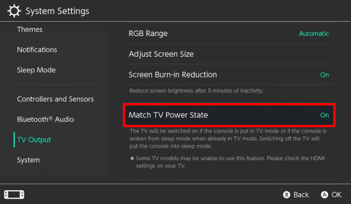Click the System Settings gear icon
The image size is (351, 204).
coord(14,11)
